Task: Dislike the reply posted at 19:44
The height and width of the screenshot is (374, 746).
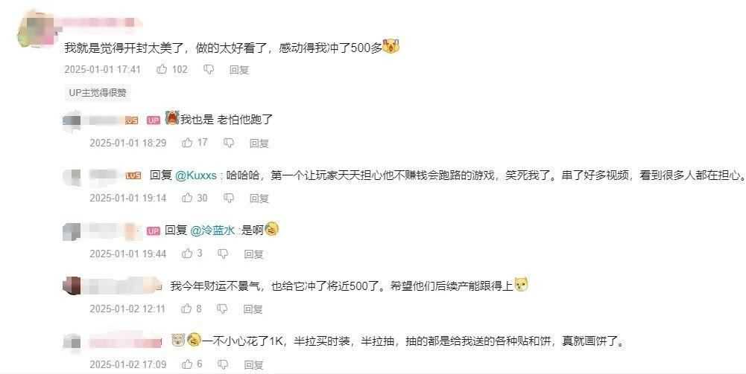Action: [223, 254]
